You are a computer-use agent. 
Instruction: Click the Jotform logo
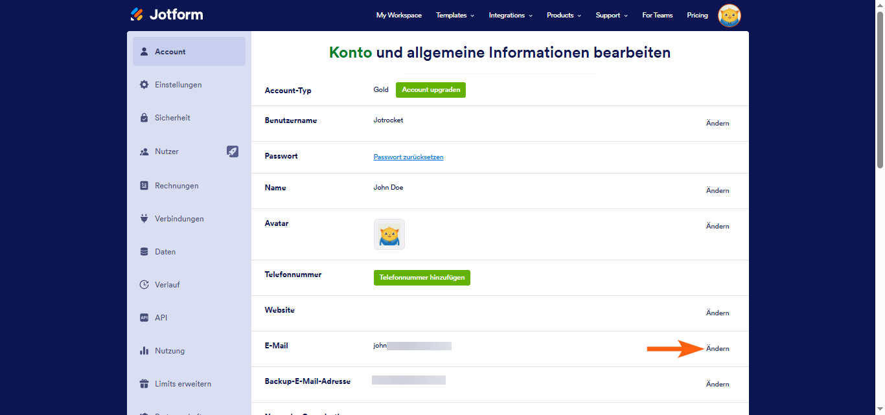pyautogui.click(x=167, y=14)
